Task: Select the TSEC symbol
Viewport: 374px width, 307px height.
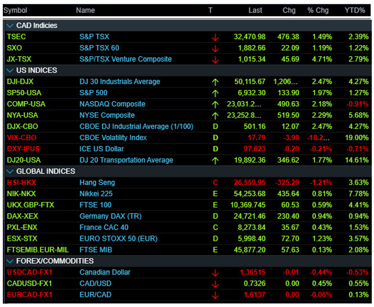Action: [x=16, y=37]
